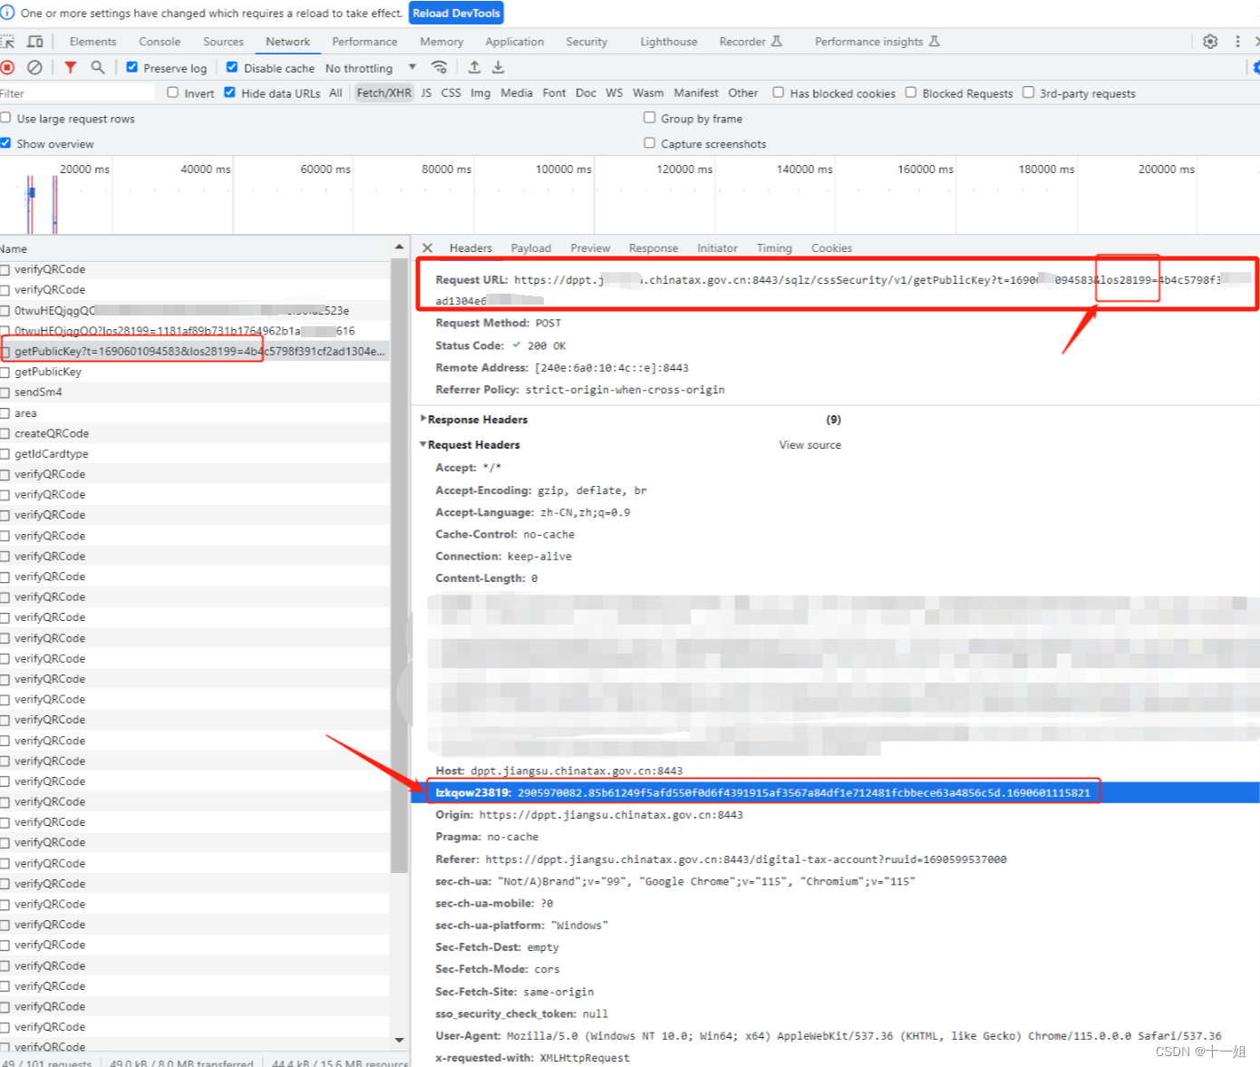
Task: Toggle Preserve log checkbox
Action: pos(131,67)
